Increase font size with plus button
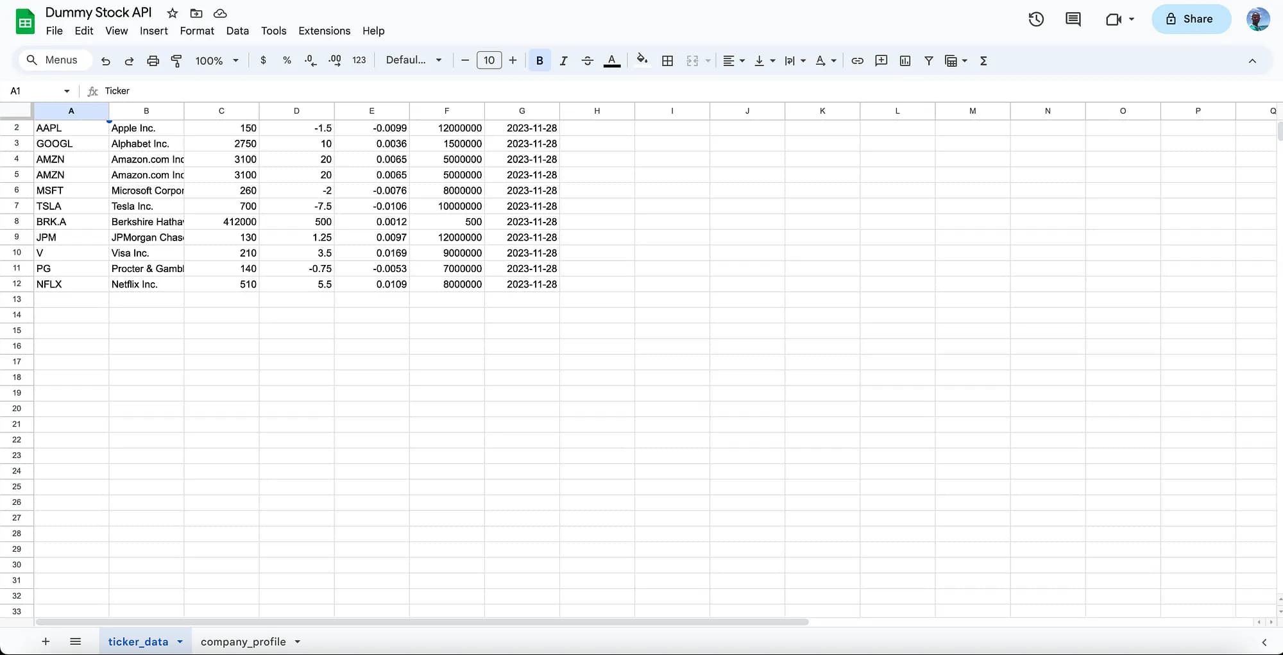 [x=513, y=60]
